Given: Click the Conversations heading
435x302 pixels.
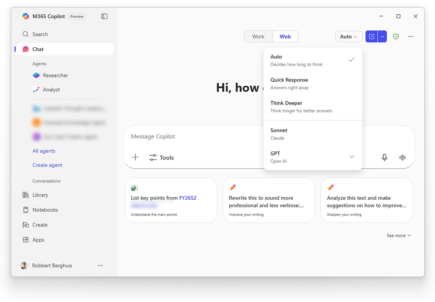Looking at the screenshot, I should [46, 181].
